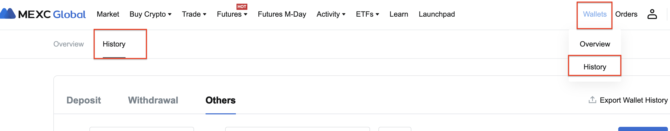
Task: Click the export upload icon
Action: [x=592, y=100]
